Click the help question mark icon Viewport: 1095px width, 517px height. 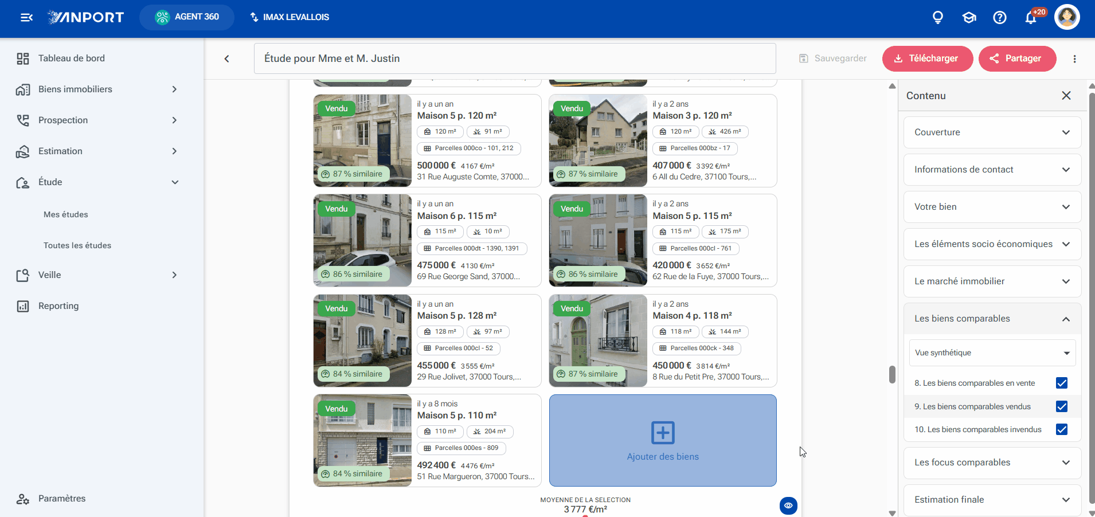(x=1000, y=18)
